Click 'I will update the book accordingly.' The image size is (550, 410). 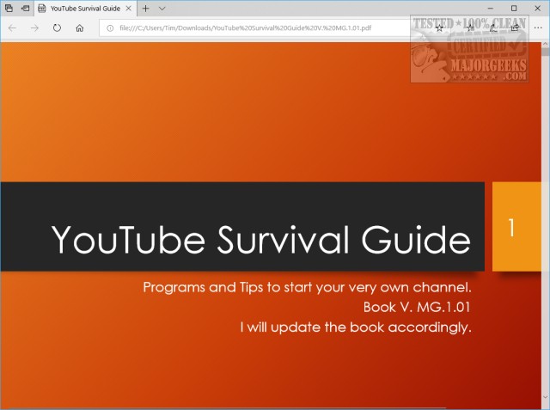(x=356, y=327)
